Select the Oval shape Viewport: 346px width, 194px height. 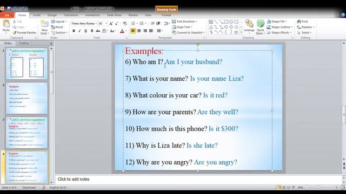[x=231, y=22]
